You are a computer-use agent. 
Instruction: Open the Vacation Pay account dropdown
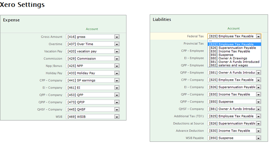point(93,51)
